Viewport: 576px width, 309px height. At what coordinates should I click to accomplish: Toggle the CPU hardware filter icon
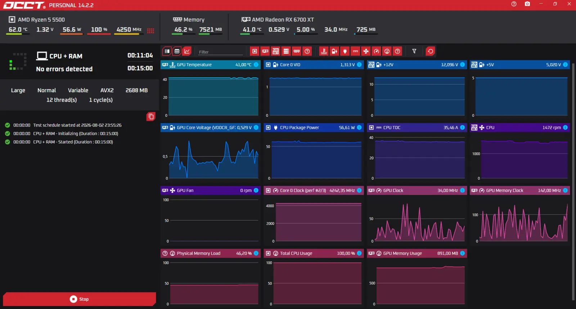click(255, 51)
